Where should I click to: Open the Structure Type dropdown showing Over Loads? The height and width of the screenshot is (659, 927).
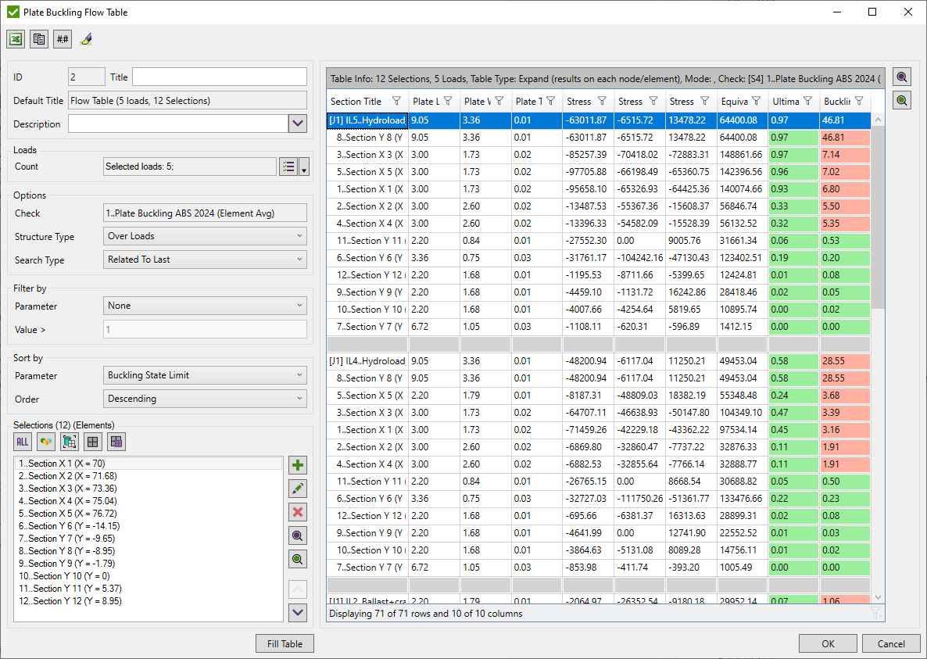tap(300, 236)
